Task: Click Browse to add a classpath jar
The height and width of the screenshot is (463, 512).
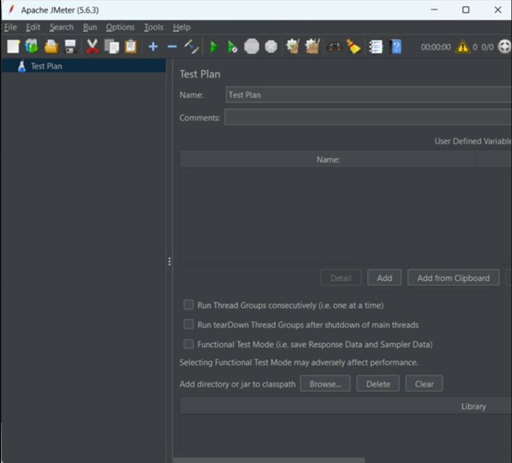Action: pos(325,384)
